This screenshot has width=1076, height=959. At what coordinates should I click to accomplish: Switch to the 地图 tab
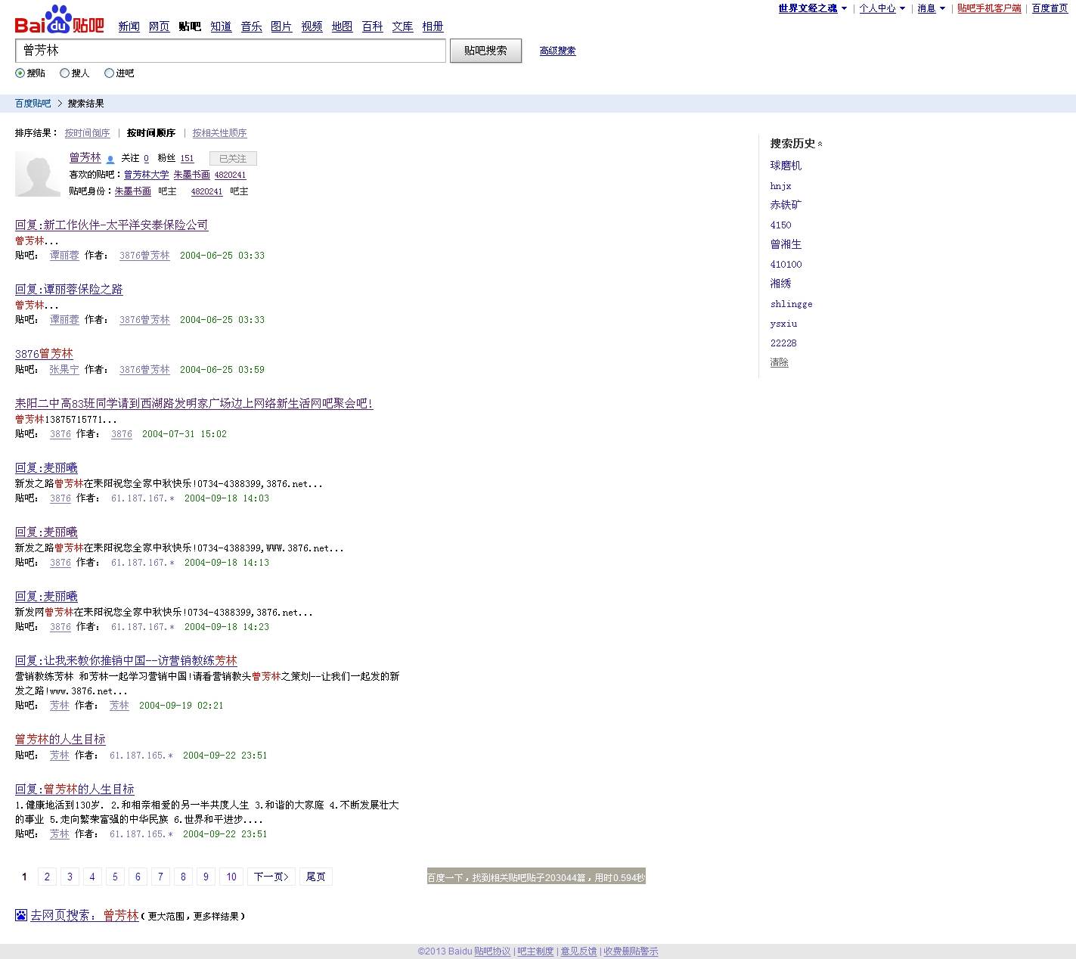[x=342, y=26]
